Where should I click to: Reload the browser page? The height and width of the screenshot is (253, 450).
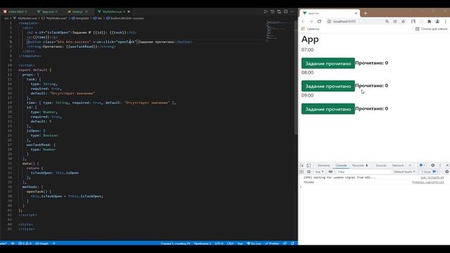pyautogui.click(x=319, y=22)
